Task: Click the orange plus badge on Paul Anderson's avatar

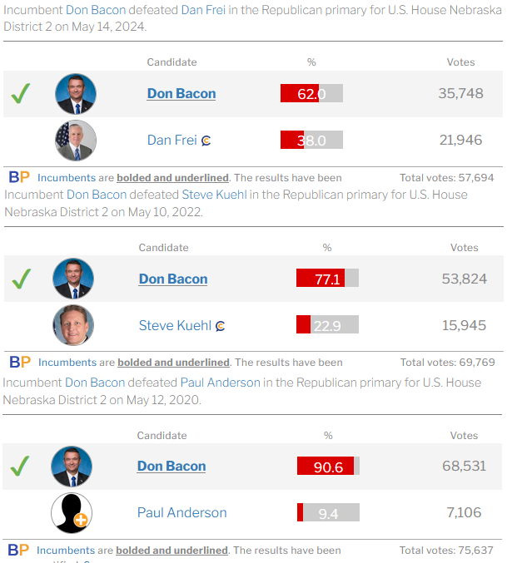Action: click(x=81, y=520)
